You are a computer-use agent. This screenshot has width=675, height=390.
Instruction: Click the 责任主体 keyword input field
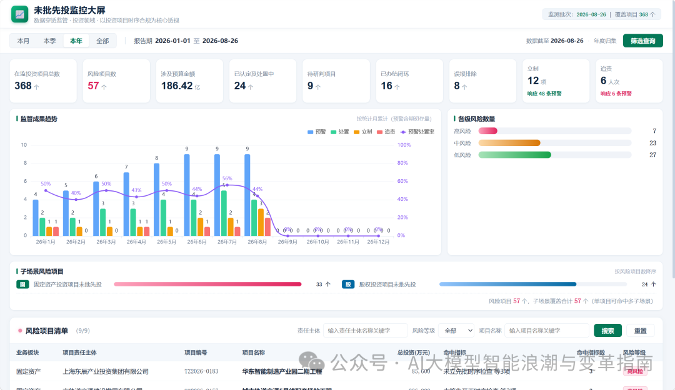[x=365, y=331]
